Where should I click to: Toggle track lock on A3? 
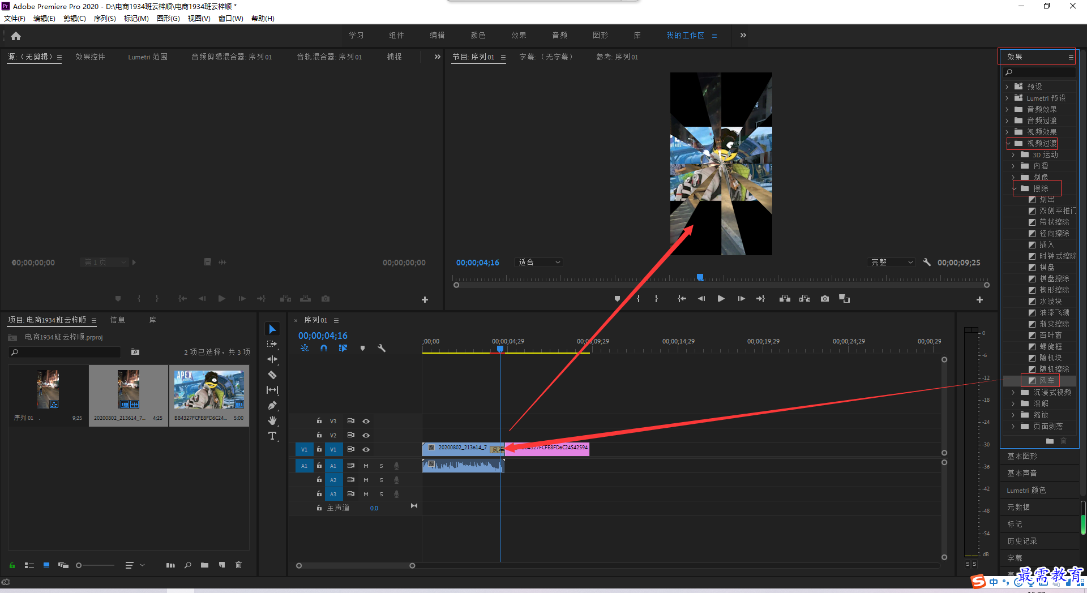click(319, 494)
